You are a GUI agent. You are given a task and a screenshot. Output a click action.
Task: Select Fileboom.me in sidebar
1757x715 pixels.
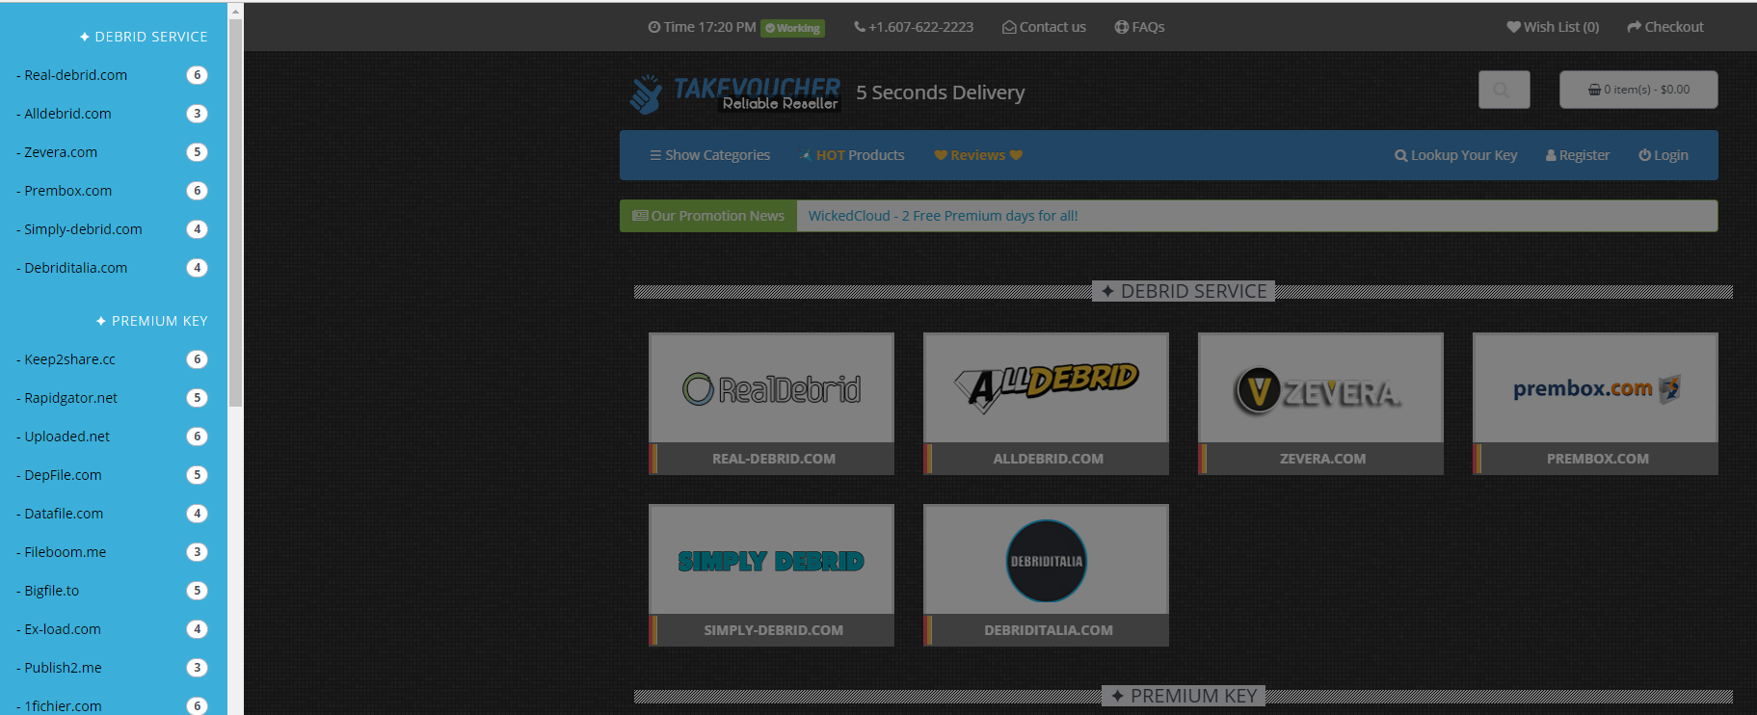[x=65, y=552]
